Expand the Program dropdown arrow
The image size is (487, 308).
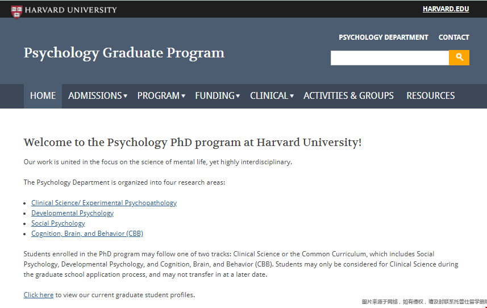[183, 96]
